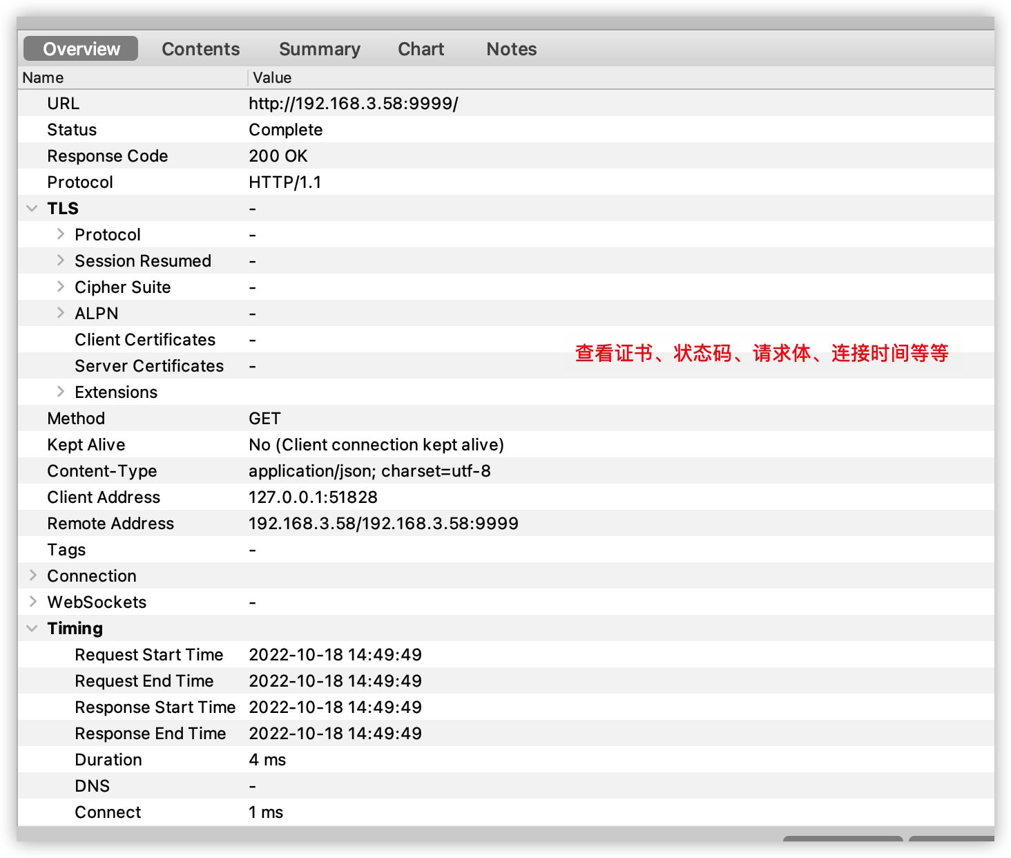The height and width of the screenshot is (858, 1011).
Task: Click the 1 ms connect value
Action: point(266,812)
